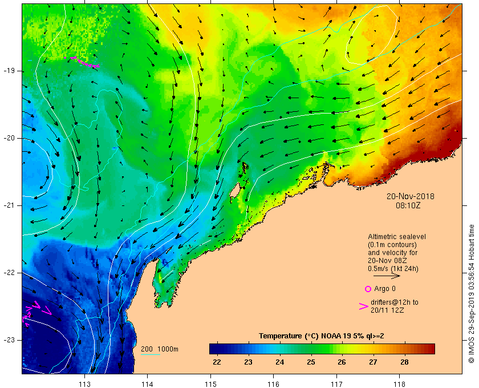Viewport: 479px width, 388px height.
Task: Click the colorbar tick label 22
Action: 217,362
